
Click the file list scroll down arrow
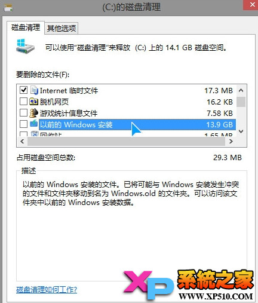point(241,131)
